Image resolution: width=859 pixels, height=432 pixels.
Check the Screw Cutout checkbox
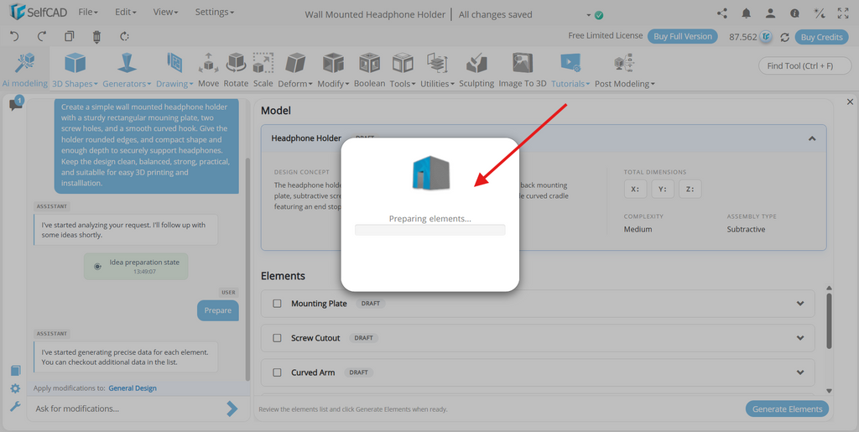tap(277, 338)
